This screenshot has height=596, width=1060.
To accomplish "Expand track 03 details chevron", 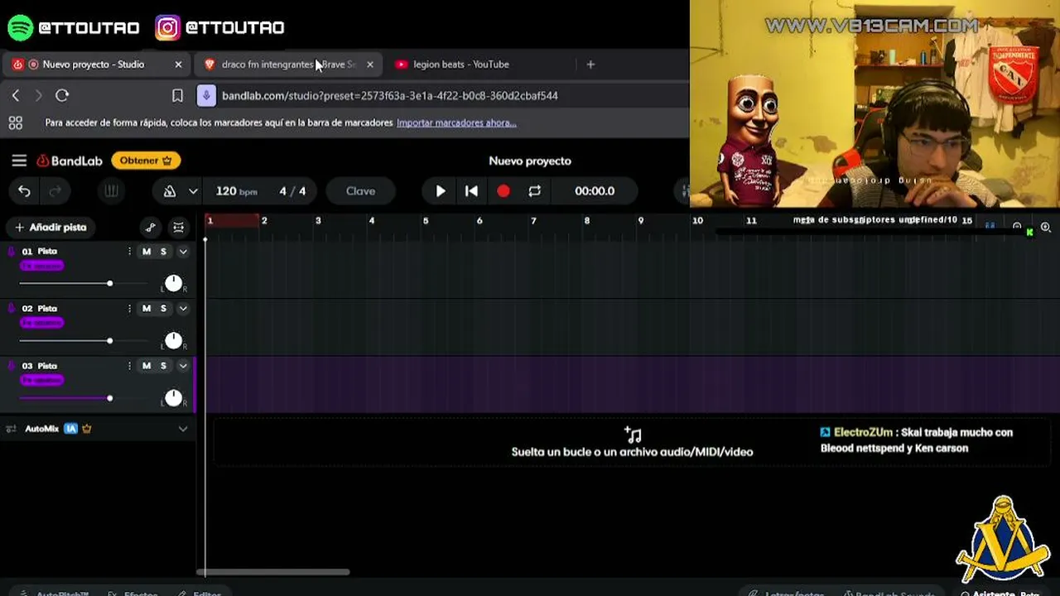I will (183, 366).
